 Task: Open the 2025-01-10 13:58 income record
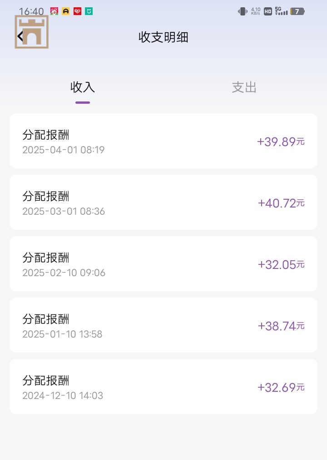click(x=163, y=325)
